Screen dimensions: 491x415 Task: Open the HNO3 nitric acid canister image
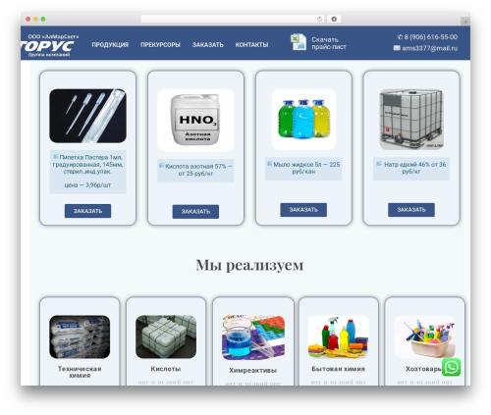[195, 120]
